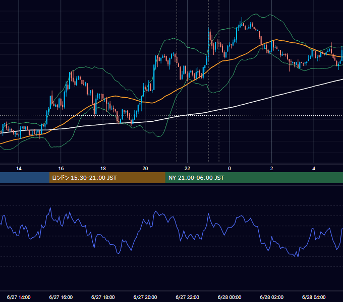
Task: Click the NY 21:00-06:00 JST session bar
Action: coord(254,178)
